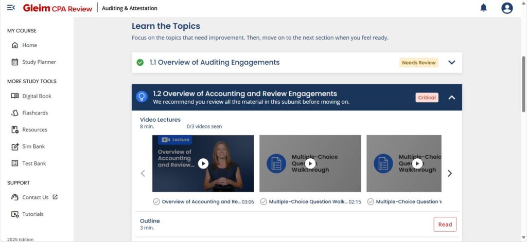
Task: Click the Tutorials video-settings icon
Action: (15, 214)
